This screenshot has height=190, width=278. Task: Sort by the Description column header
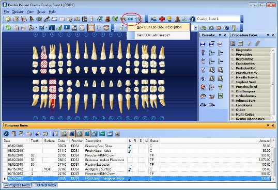(x=106, y=141)
